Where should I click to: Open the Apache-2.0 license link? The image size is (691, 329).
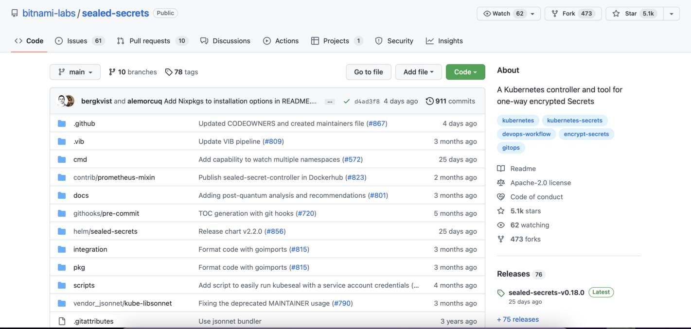[x=541, y=183]
